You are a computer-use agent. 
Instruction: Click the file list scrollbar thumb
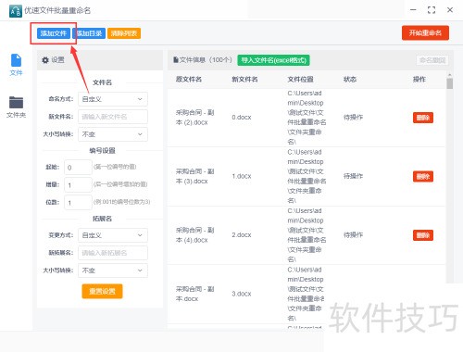[450, 83]
